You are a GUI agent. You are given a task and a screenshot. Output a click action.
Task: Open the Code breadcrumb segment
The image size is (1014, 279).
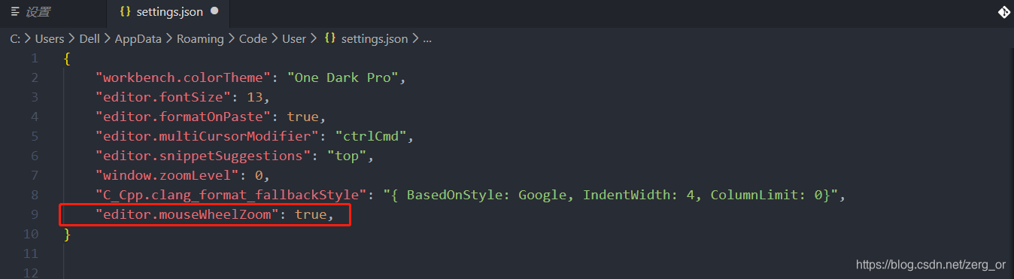pos(253,38)
